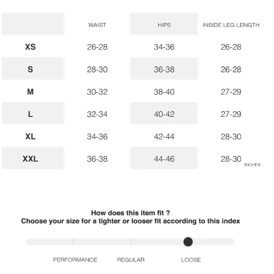Click the HIPS column header
The height and width of the screenshot is (274, 274).
coord(164,25)
